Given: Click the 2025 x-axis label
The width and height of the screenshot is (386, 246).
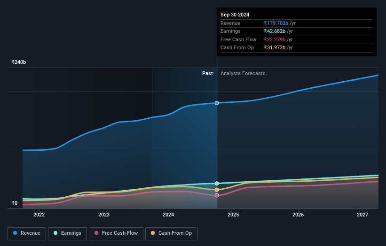Looking at the screenshot, I should click(x=233, y=215).
